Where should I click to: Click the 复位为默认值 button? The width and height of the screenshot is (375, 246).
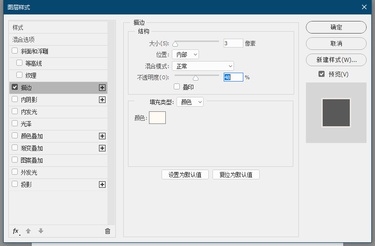coord(236,175)
